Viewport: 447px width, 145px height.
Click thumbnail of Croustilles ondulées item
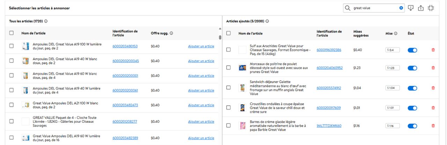pos(242,108)
